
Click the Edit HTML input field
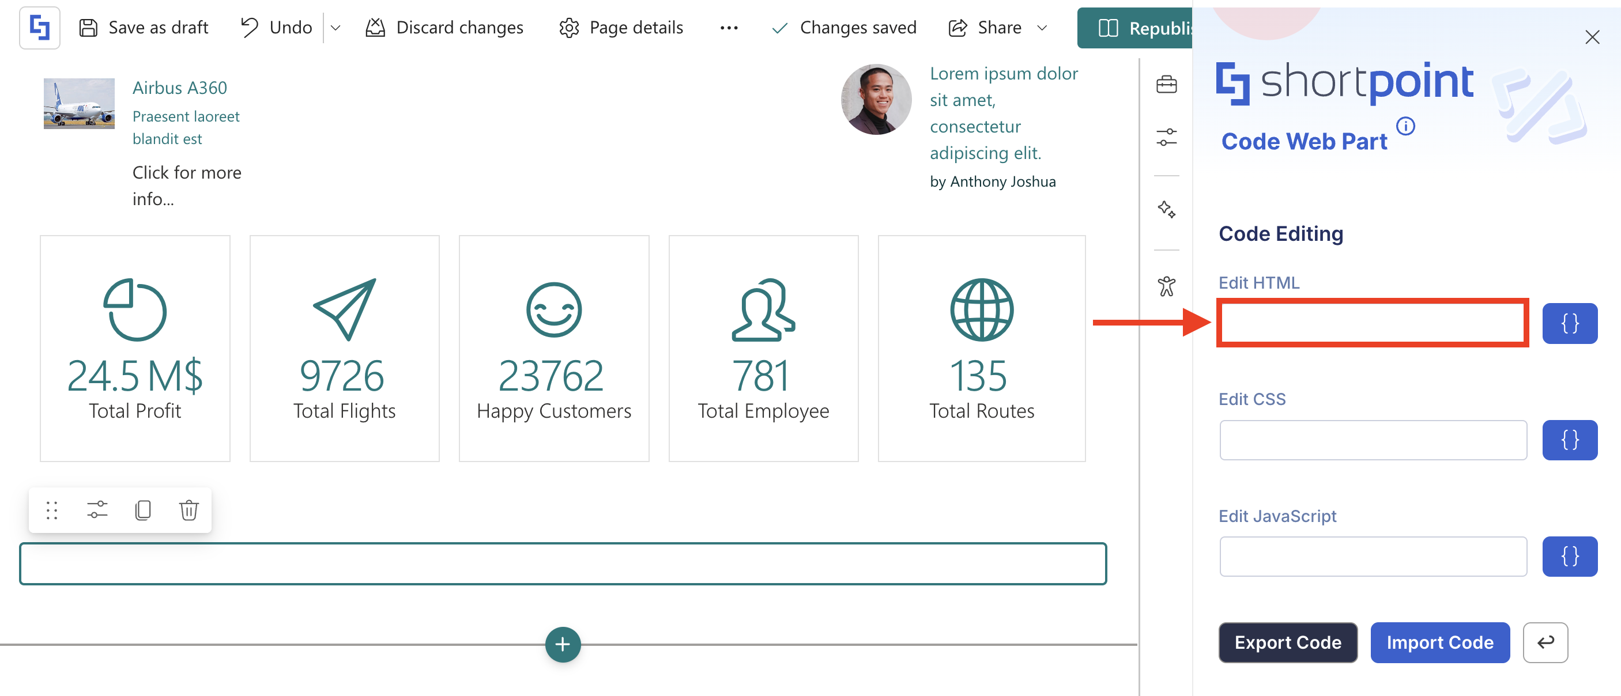1372,323
